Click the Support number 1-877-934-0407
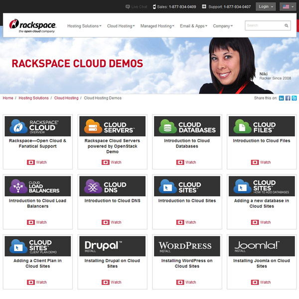The height and width of the screenshot is (299, 299). (x=237, y=6)
